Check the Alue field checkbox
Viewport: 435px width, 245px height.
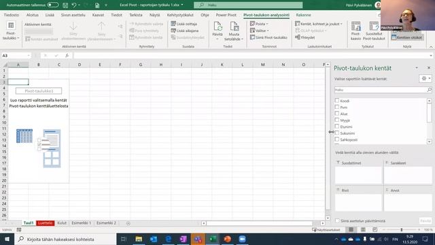[x=337, y=114]
